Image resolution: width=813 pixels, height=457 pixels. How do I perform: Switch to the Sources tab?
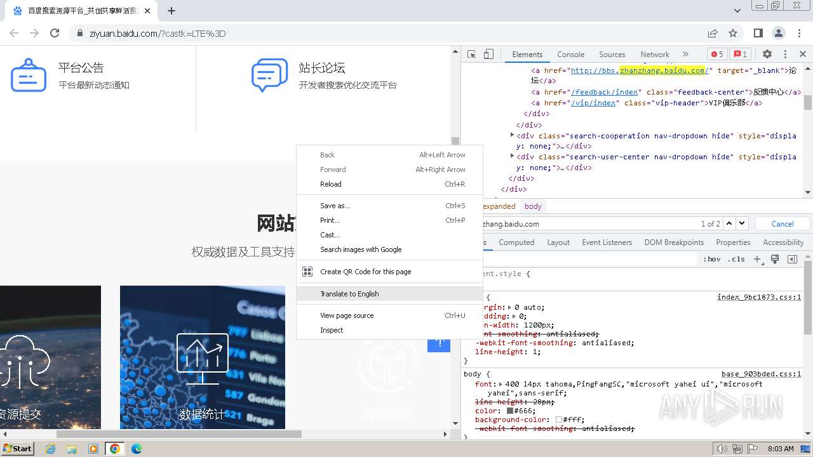pos(612,55)
